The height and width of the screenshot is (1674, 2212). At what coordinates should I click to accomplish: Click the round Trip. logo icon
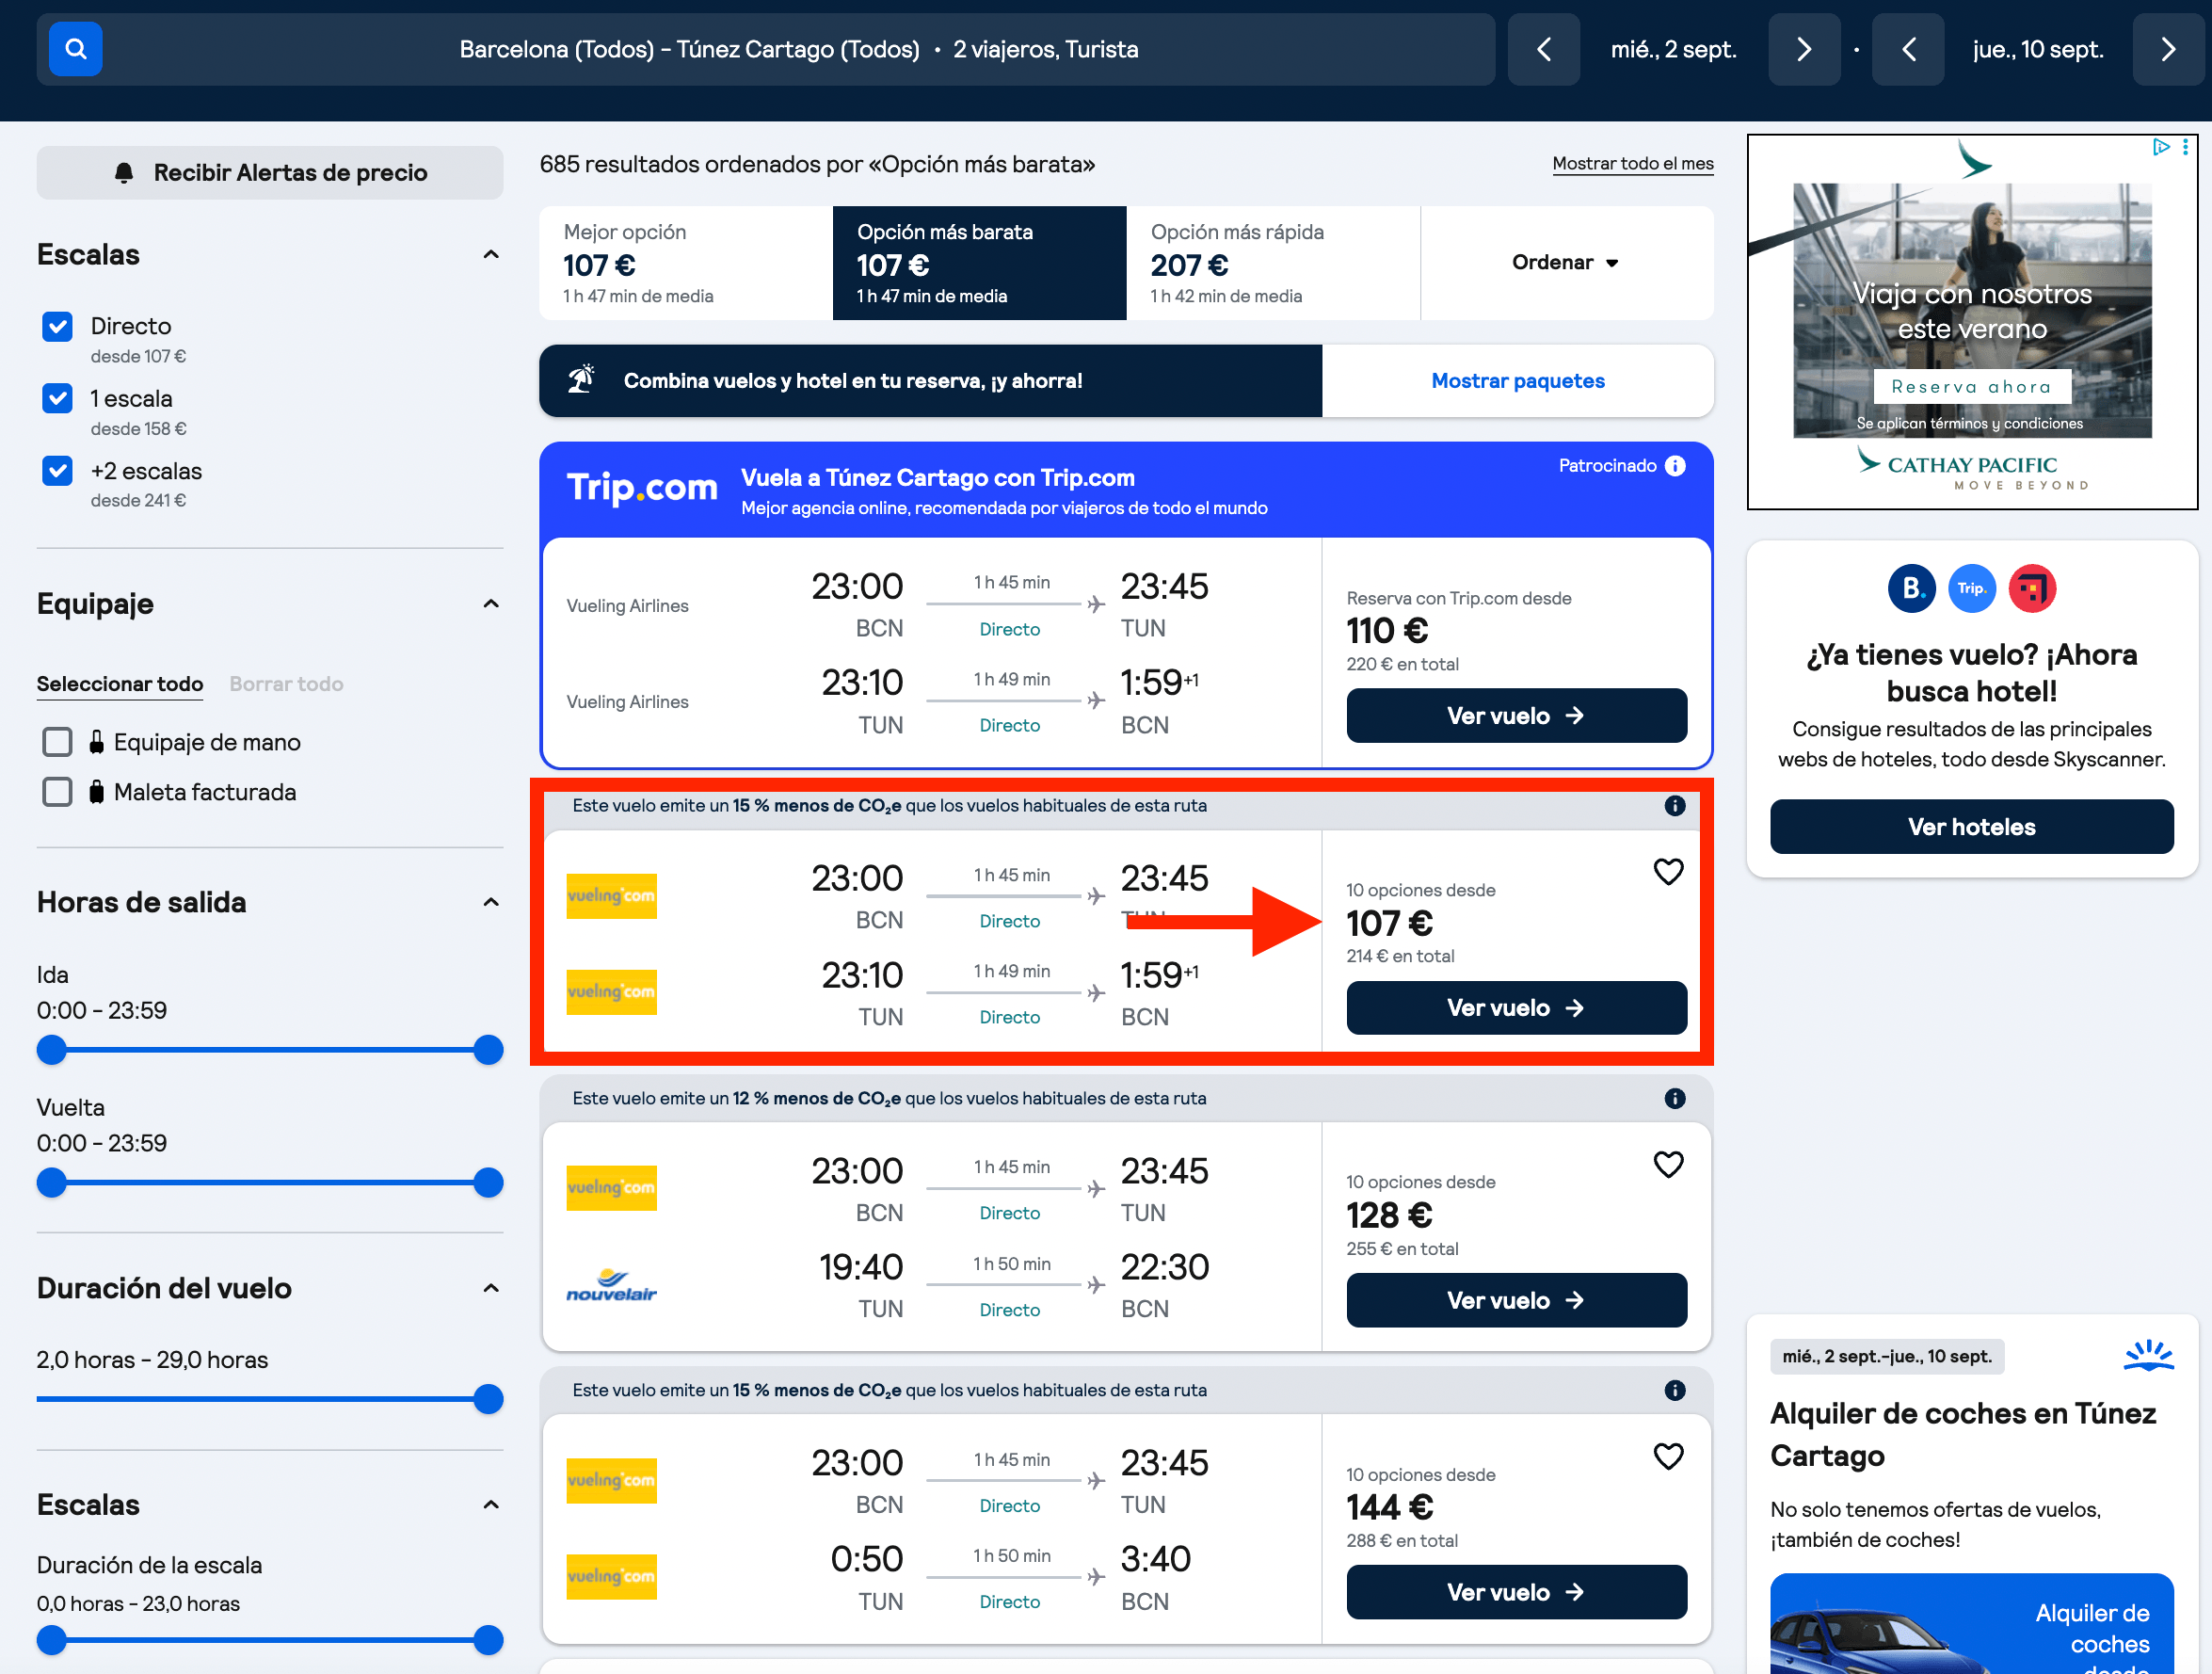[1971, 589]
